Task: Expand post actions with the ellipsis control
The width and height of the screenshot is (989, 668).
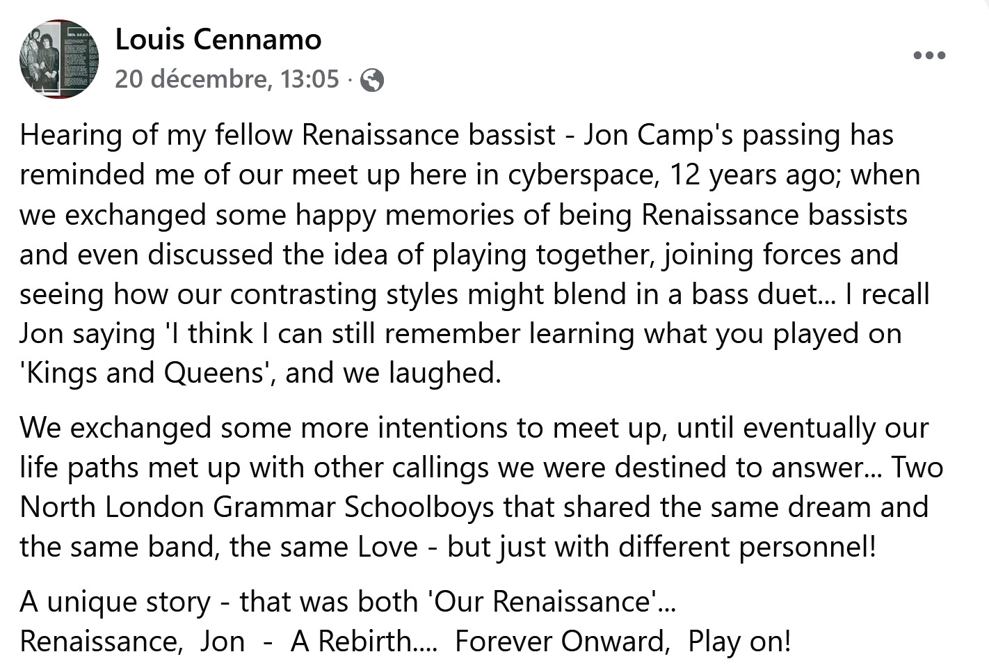Action: click(x=929, y=54)
